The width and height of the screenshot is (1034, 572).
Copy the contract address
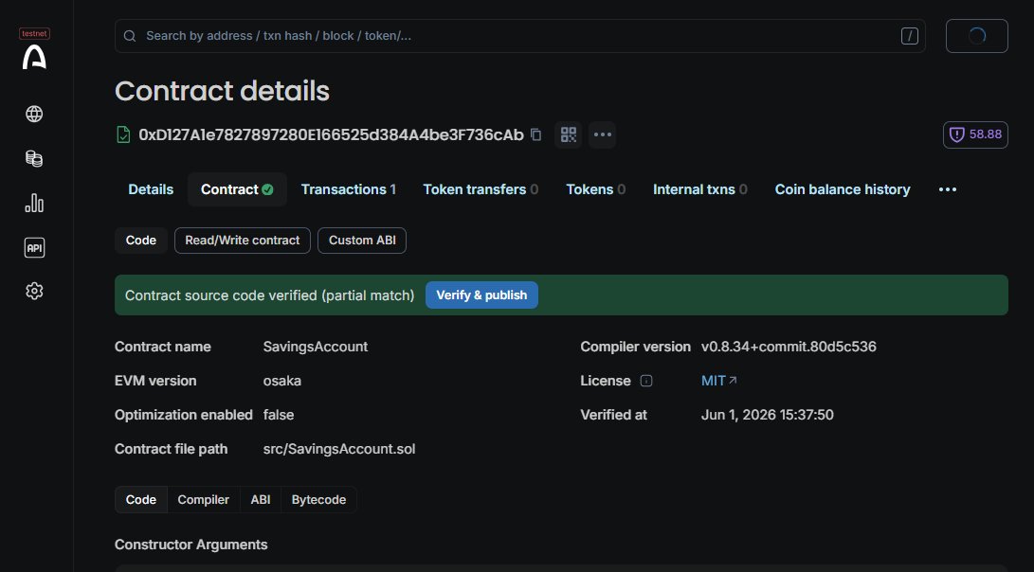tap(536, 134)
